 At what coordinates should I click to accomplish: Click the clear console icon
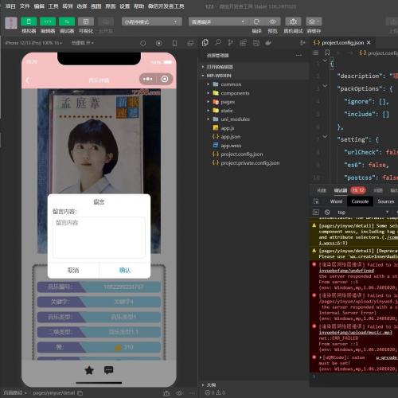(327, 213)
